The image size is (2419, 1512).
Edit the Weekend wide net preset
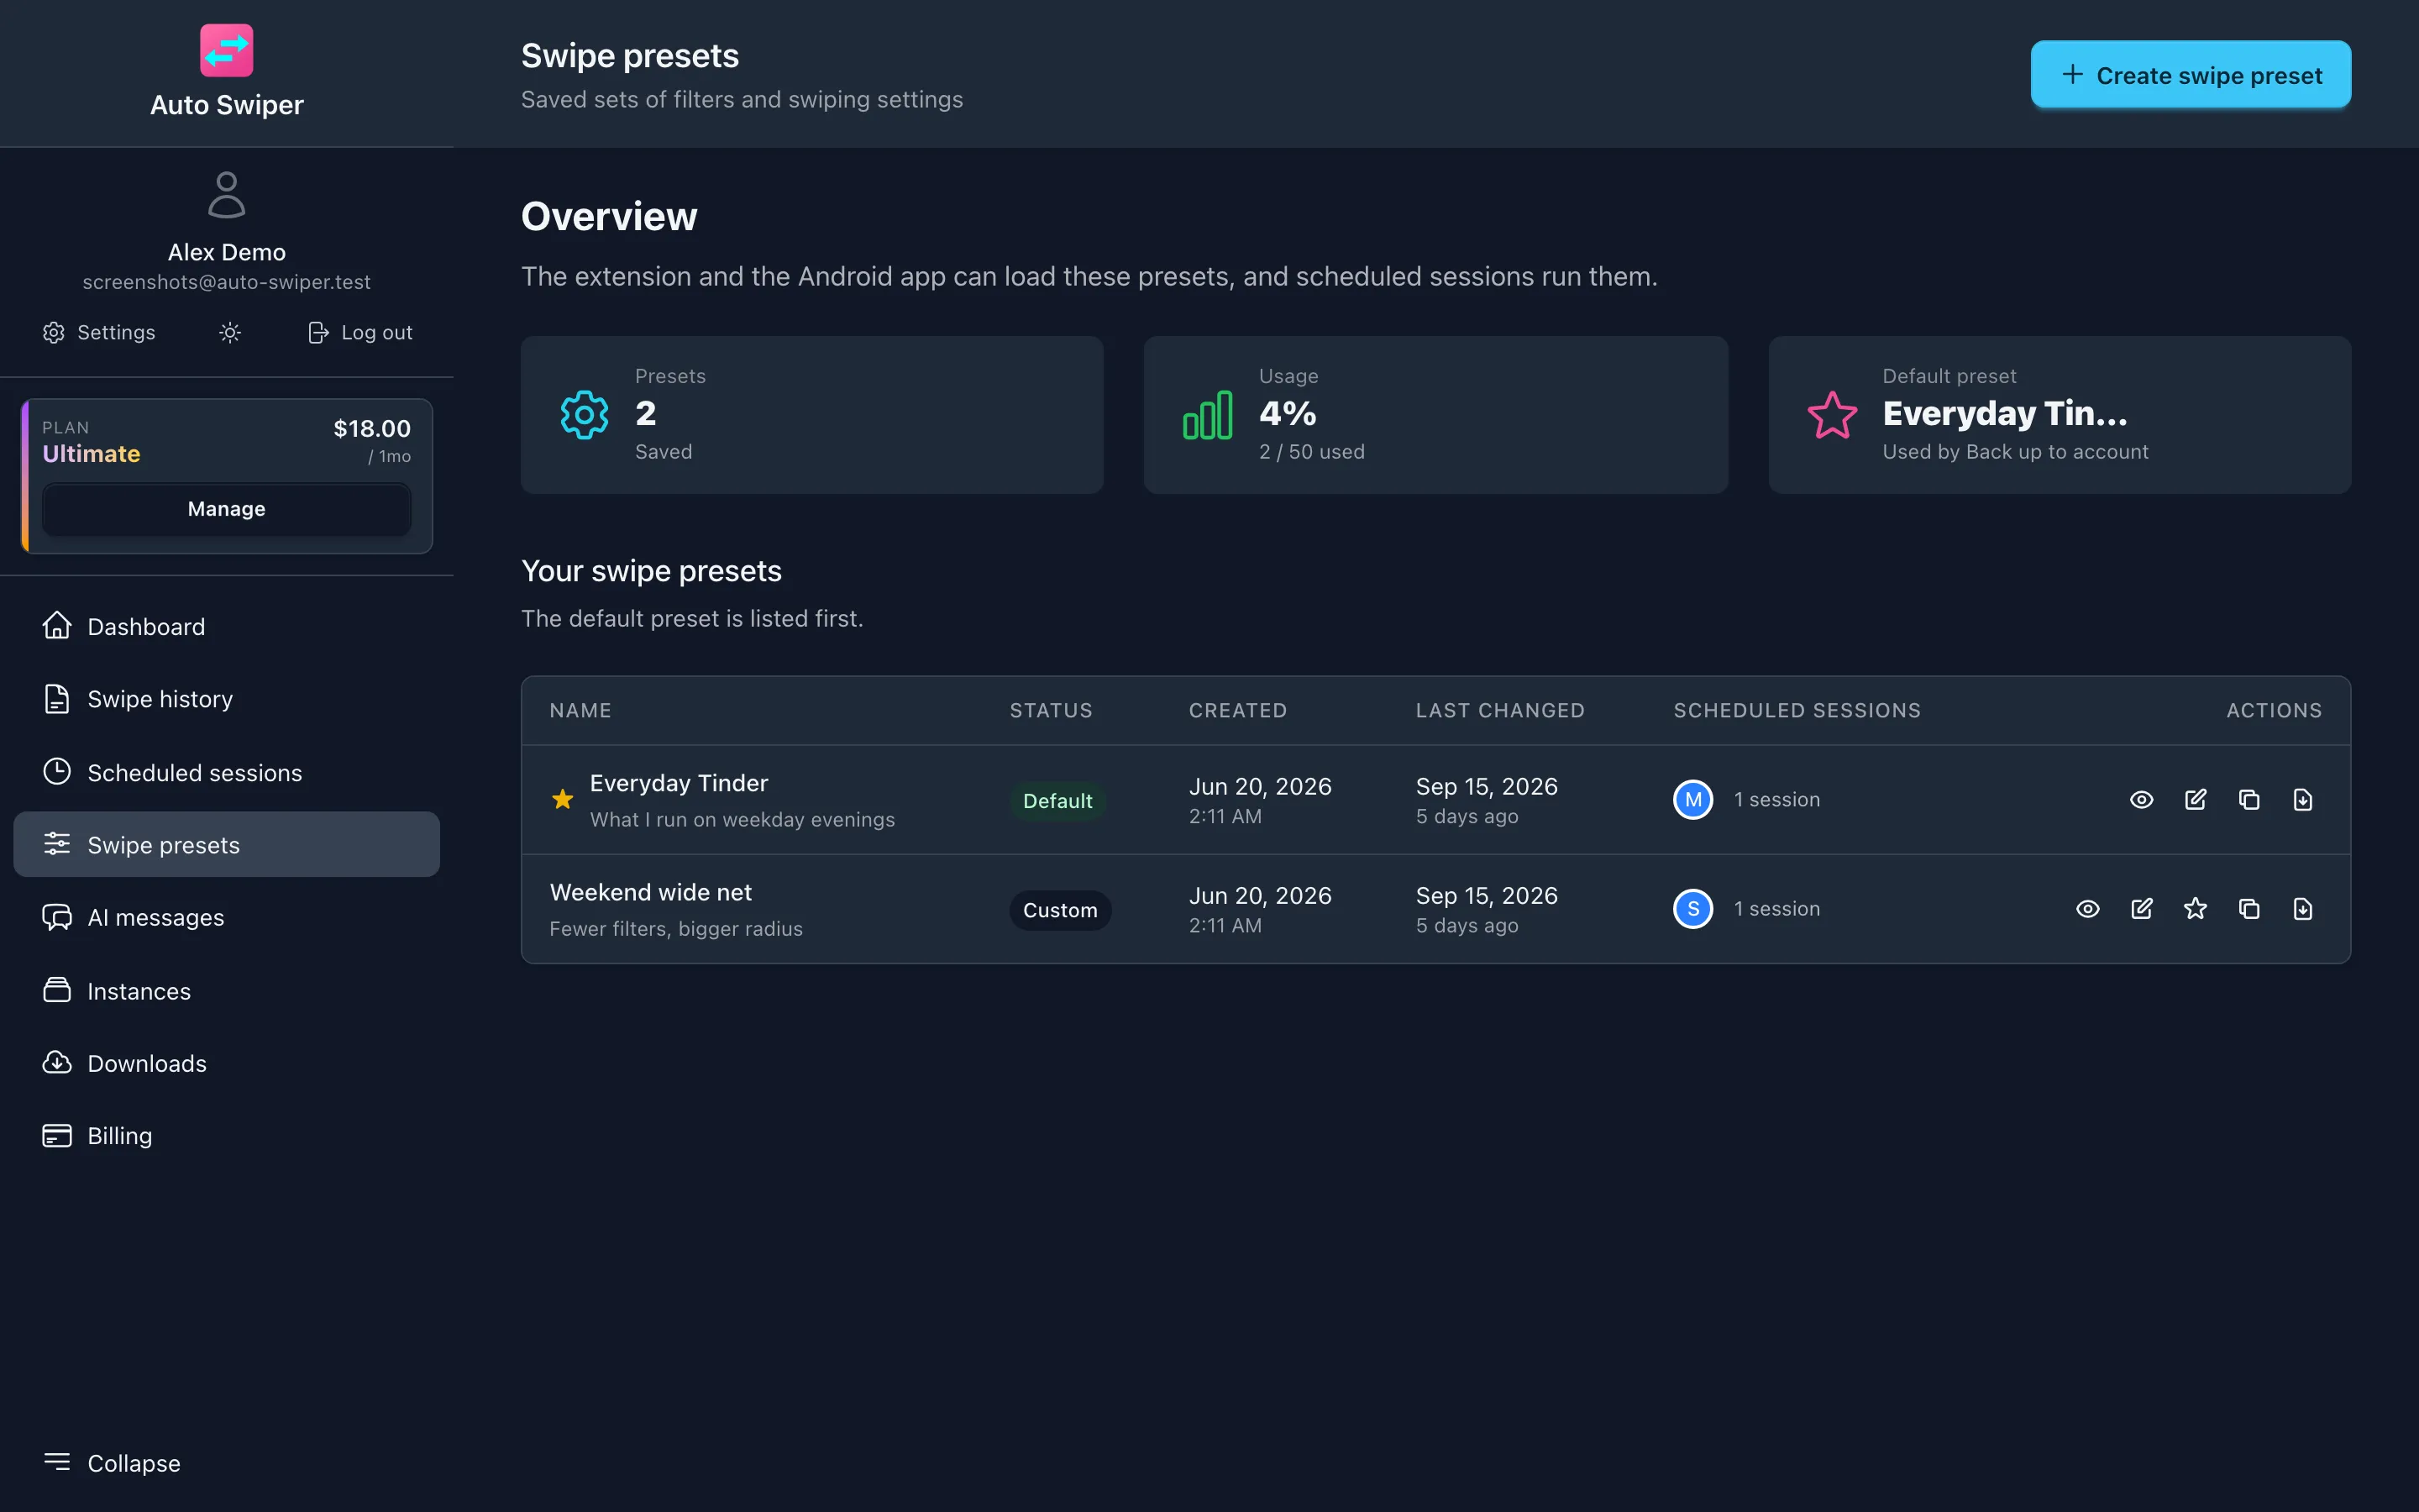(2141, 908)
